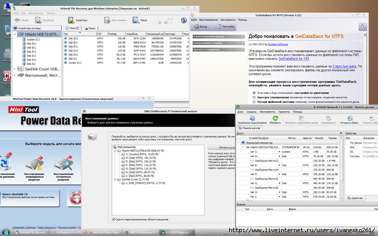
Task: Click Свойства button at bottom of R-Studio
Action: (355, 198)
